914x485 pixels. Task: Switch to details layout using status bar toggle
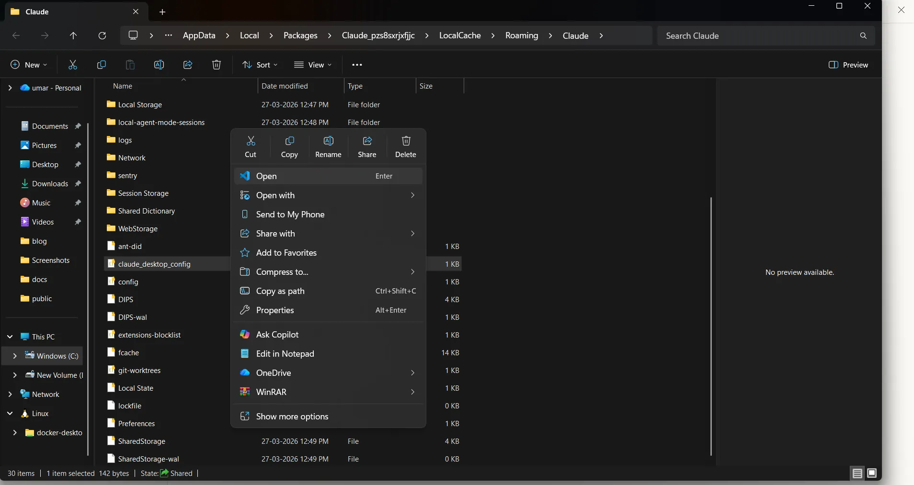(x=857, y=473)
